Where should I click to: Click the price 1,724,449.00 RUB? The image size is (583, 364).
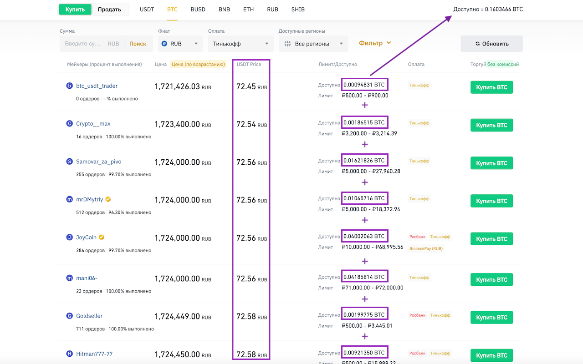point(183,316)
